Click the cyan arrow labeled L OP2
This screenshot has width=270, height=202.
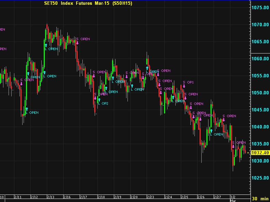coord(99,99)
